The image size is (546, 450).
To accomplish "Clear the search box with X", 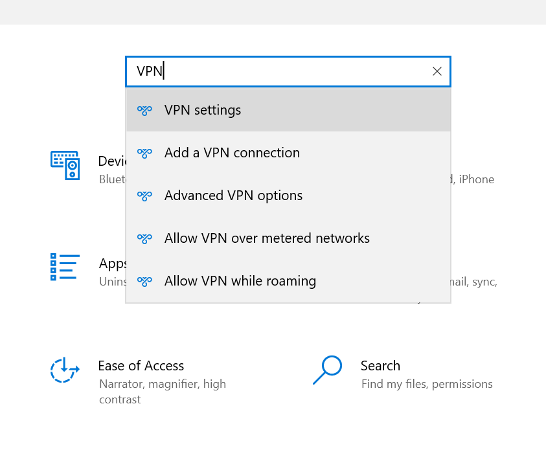I will click(437, 71).
